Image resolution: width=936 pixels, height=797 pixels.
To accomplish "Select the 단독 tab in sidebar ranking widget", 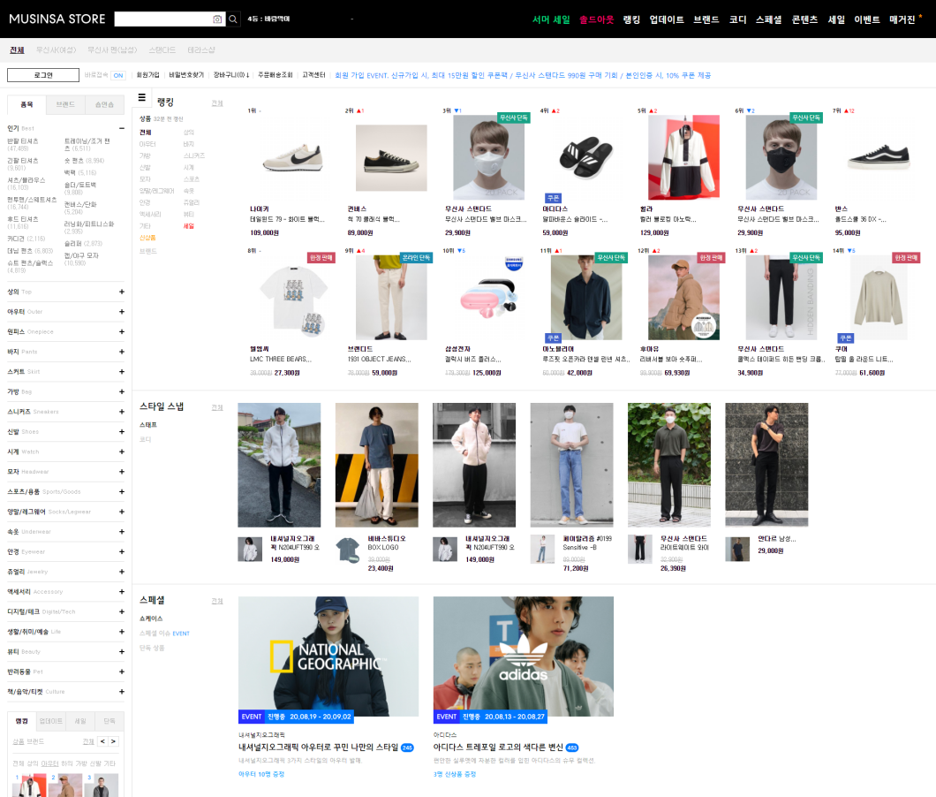I will coord(109,721).
